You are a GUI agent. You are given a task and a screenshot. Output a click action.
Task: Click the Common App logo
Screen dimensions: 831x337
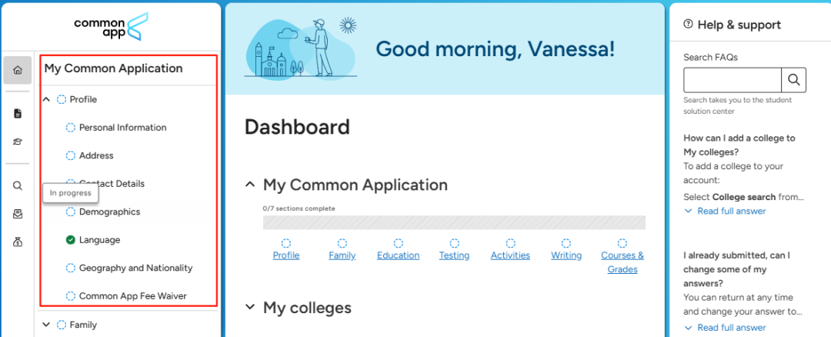(x=112, y=27)
